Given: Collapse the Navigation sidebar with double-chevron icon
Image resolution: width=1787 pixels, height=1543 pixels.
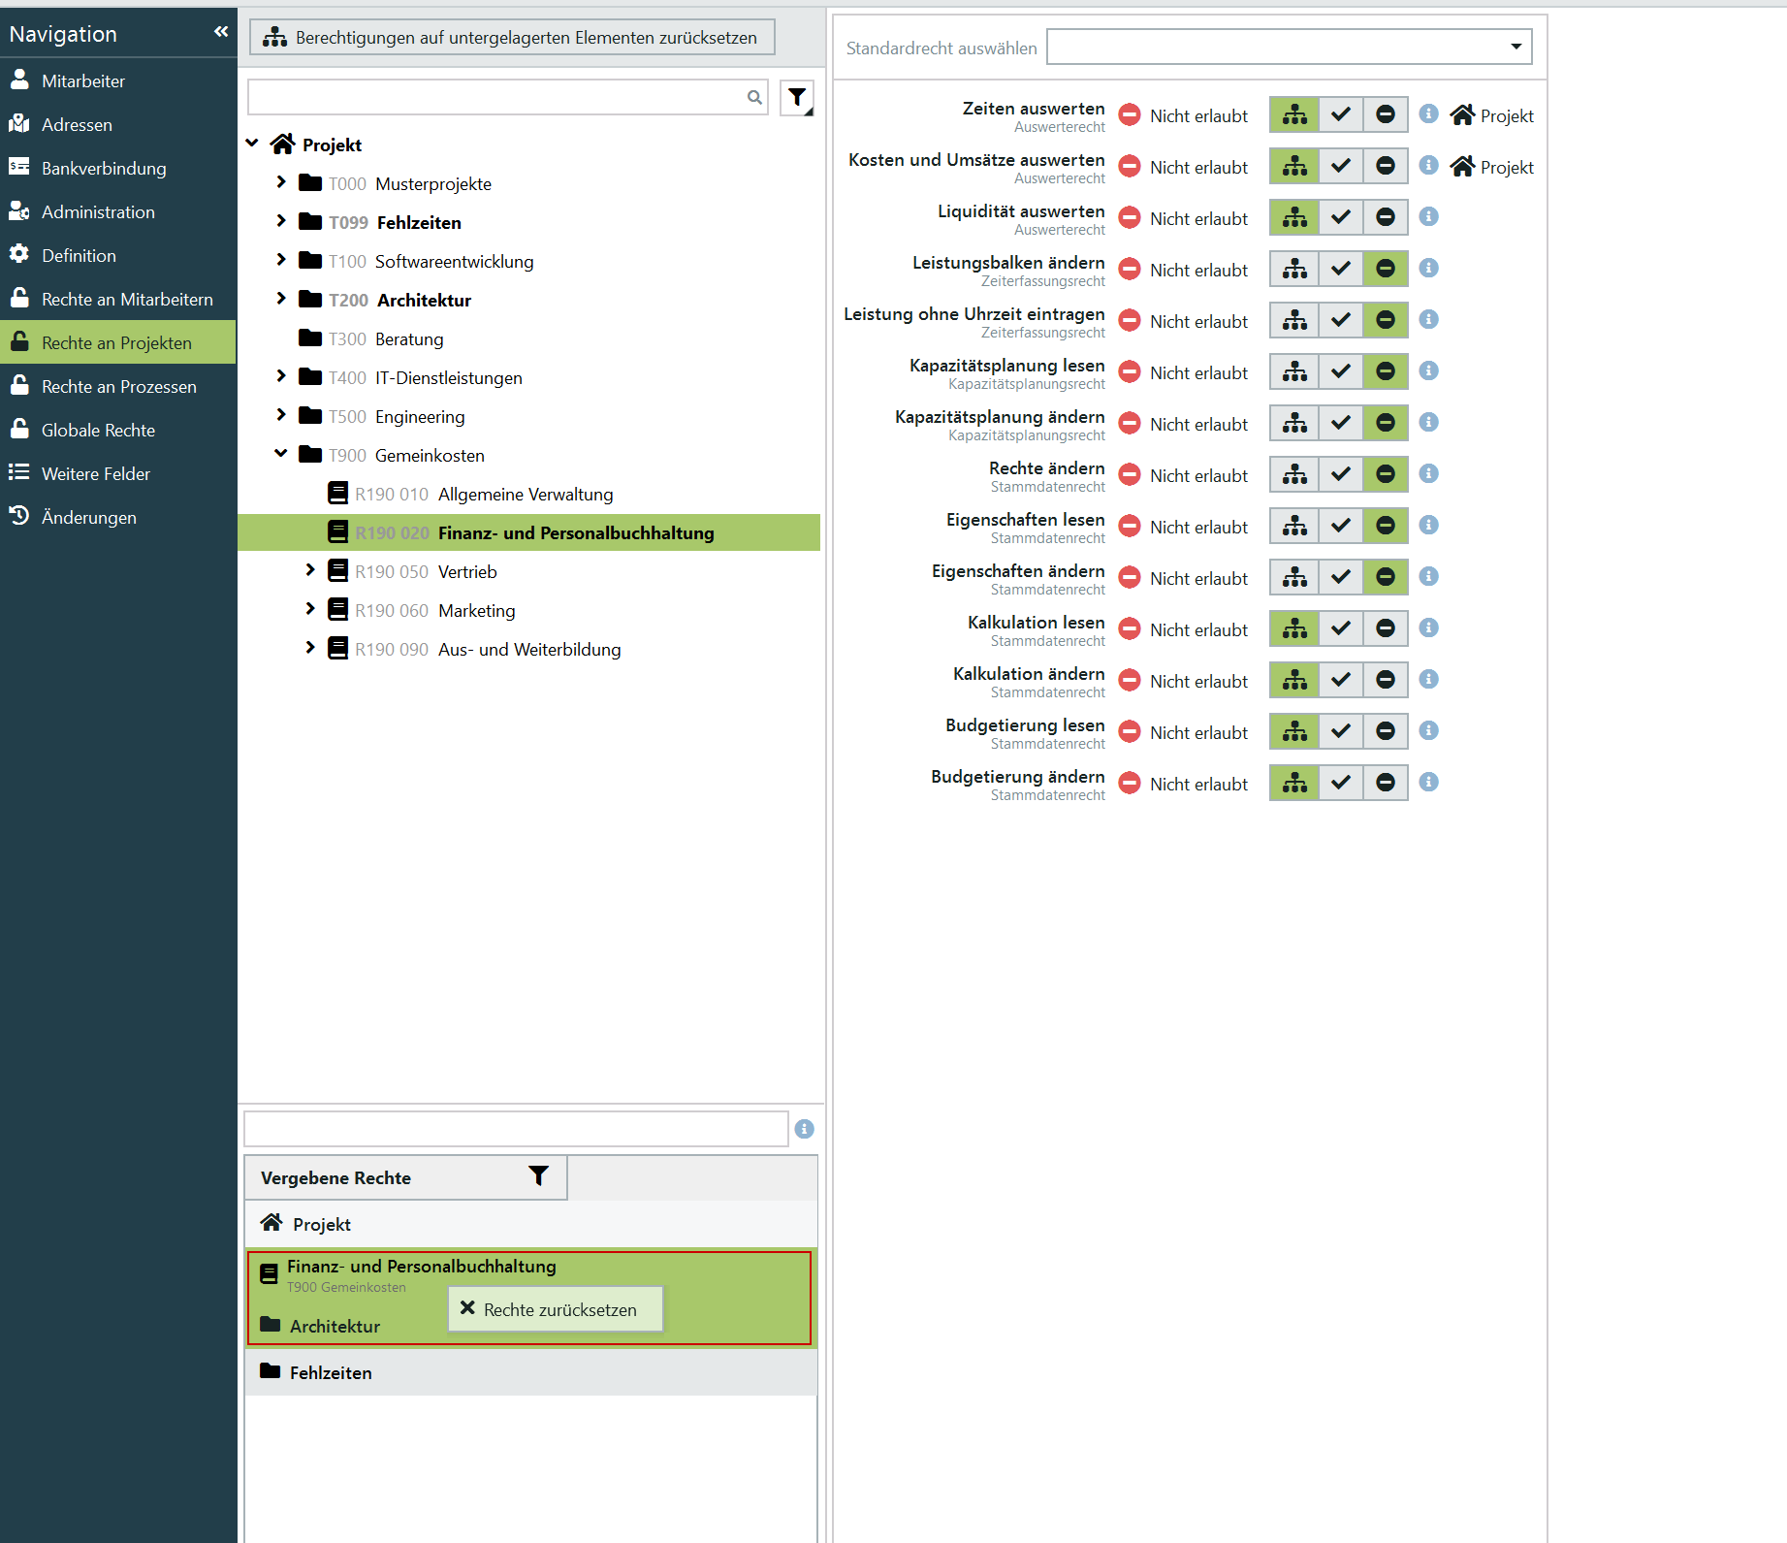Looking at the screenshot, I should [221, 32].
